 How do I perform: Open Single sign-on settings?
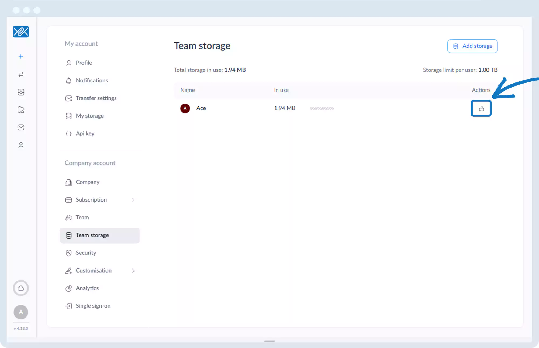tap(93, 306)
